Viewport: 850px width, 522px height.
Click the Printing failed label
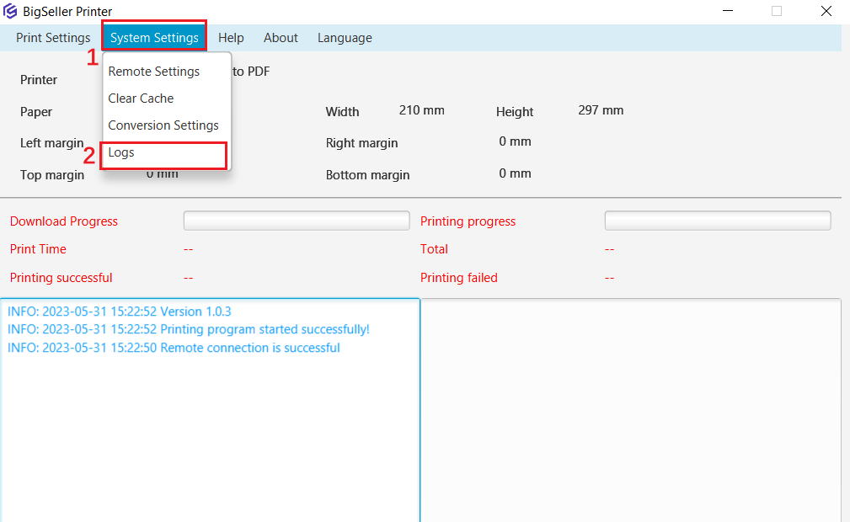tap(458, 278)
